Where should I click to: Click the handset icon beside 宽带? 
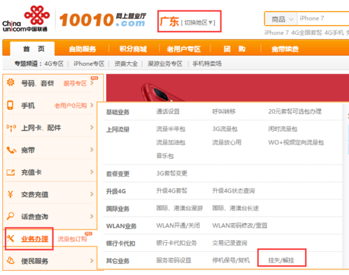pos(11,150)
